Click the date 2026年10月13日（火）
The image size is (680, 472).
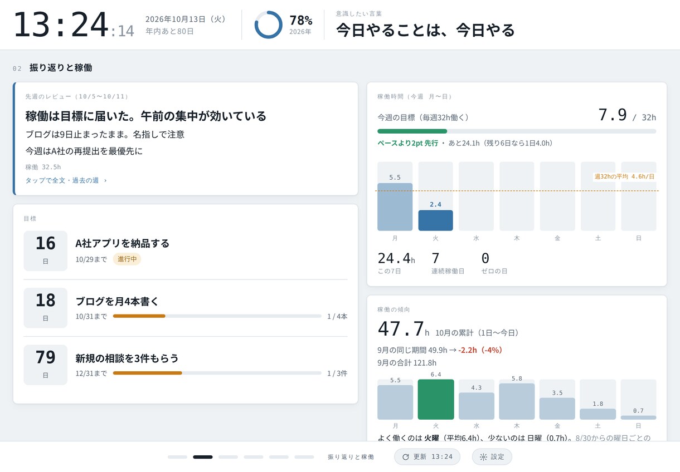tap(187, 19)
